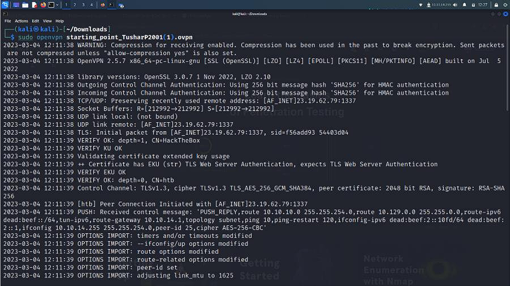Open the File menu in the terminal
Viewport: 510px width, 286px height.
click(x=8, y=21)
